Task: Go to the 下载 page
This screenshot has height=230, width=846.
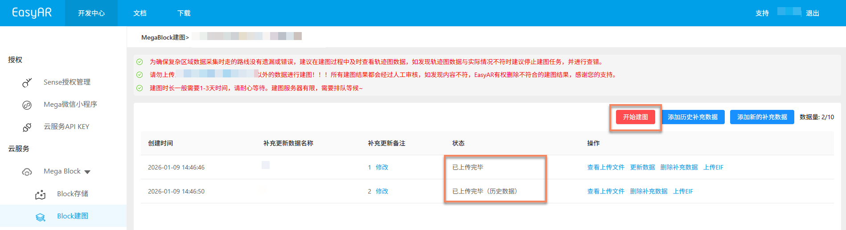Action: (184, 13)
